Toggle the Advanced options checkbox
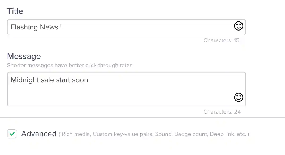285x155 pixels. point(12,134)
